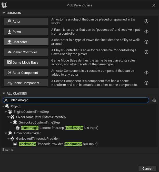The width and height of the screenshot is (159, 172).
Task: Collapse the COMMON section
Action: click(x=4, y=13)
